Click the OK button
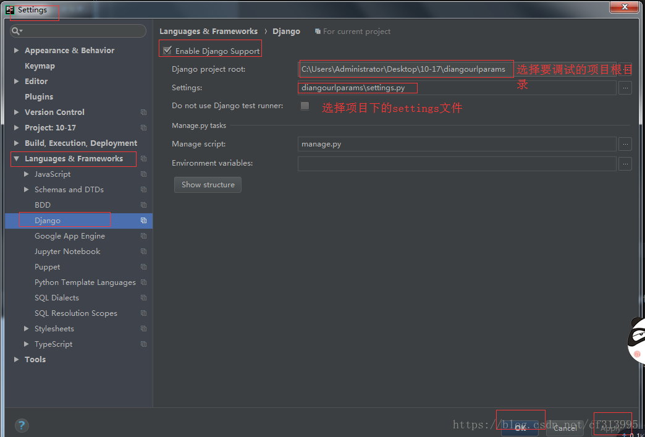 click(x=521, y=428)
